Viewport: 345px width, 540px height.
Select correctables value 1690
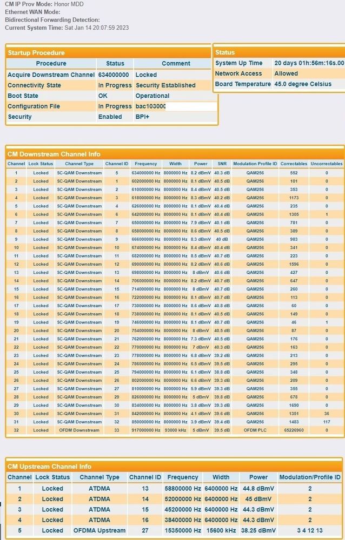click(x=294, y=406)
